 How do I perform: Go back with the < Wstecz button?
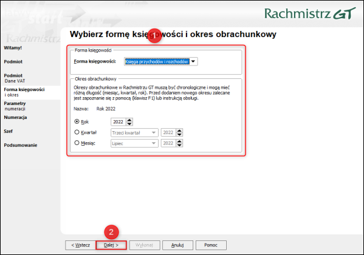81,245
